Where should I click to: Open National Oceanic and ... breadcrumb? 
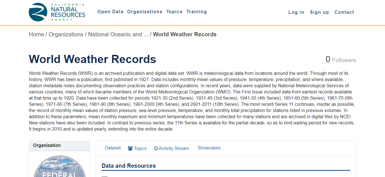118,34
